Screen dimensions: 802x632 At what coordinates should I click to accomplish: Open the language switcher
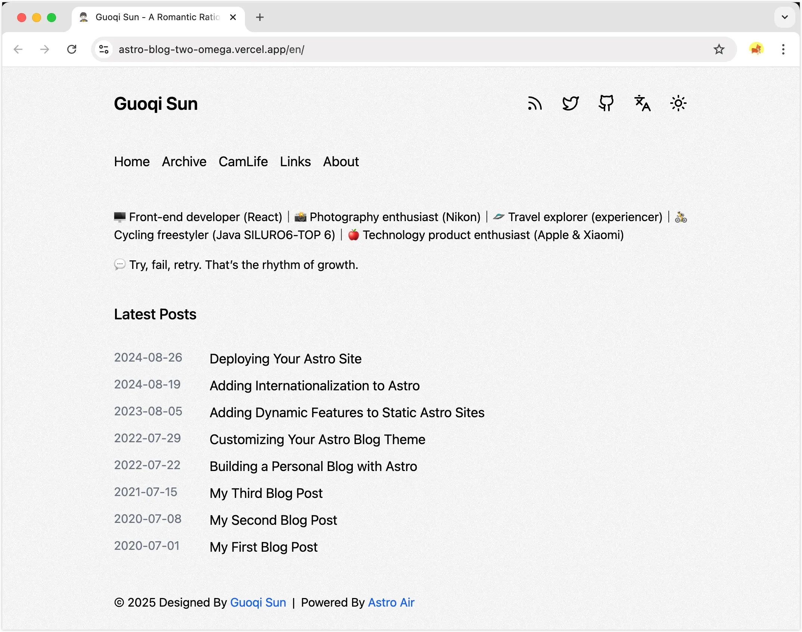pyautogui.click(x=641, y=103)
